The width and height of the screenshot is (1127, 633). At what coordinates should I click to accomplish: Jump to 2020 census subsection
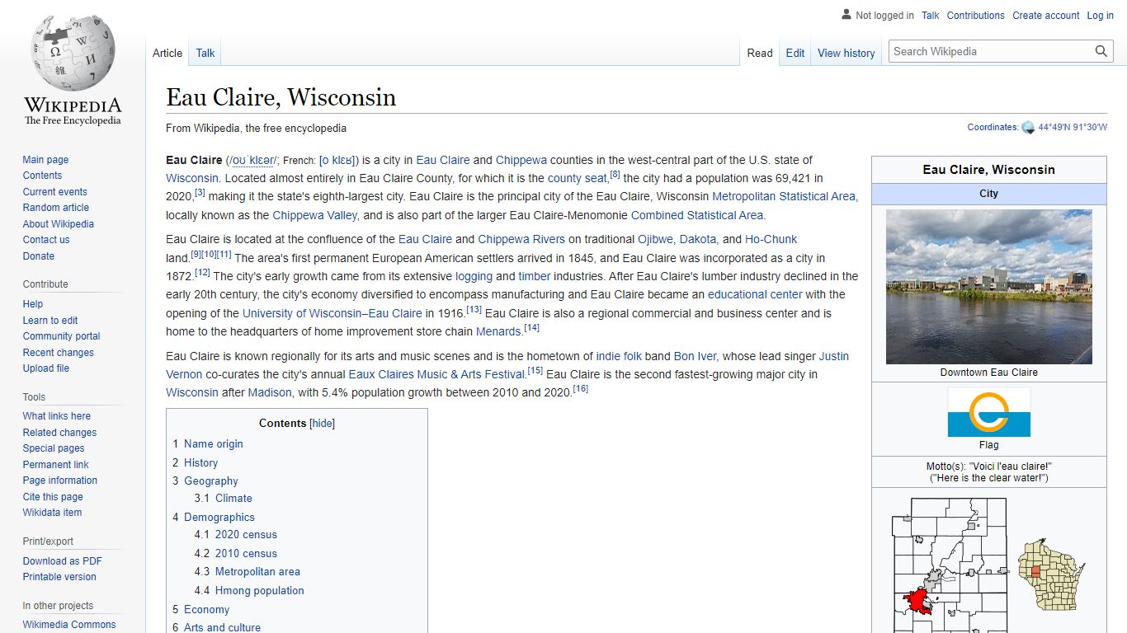(246, 535)
